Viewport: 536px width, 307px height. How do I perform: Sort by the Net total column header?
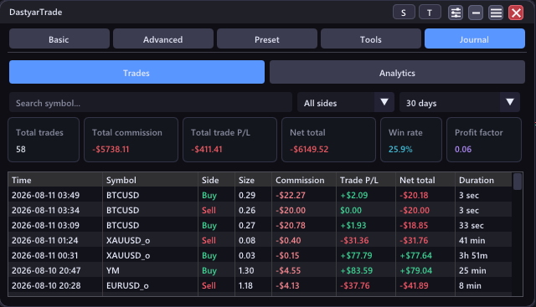(x=425, y=180)
